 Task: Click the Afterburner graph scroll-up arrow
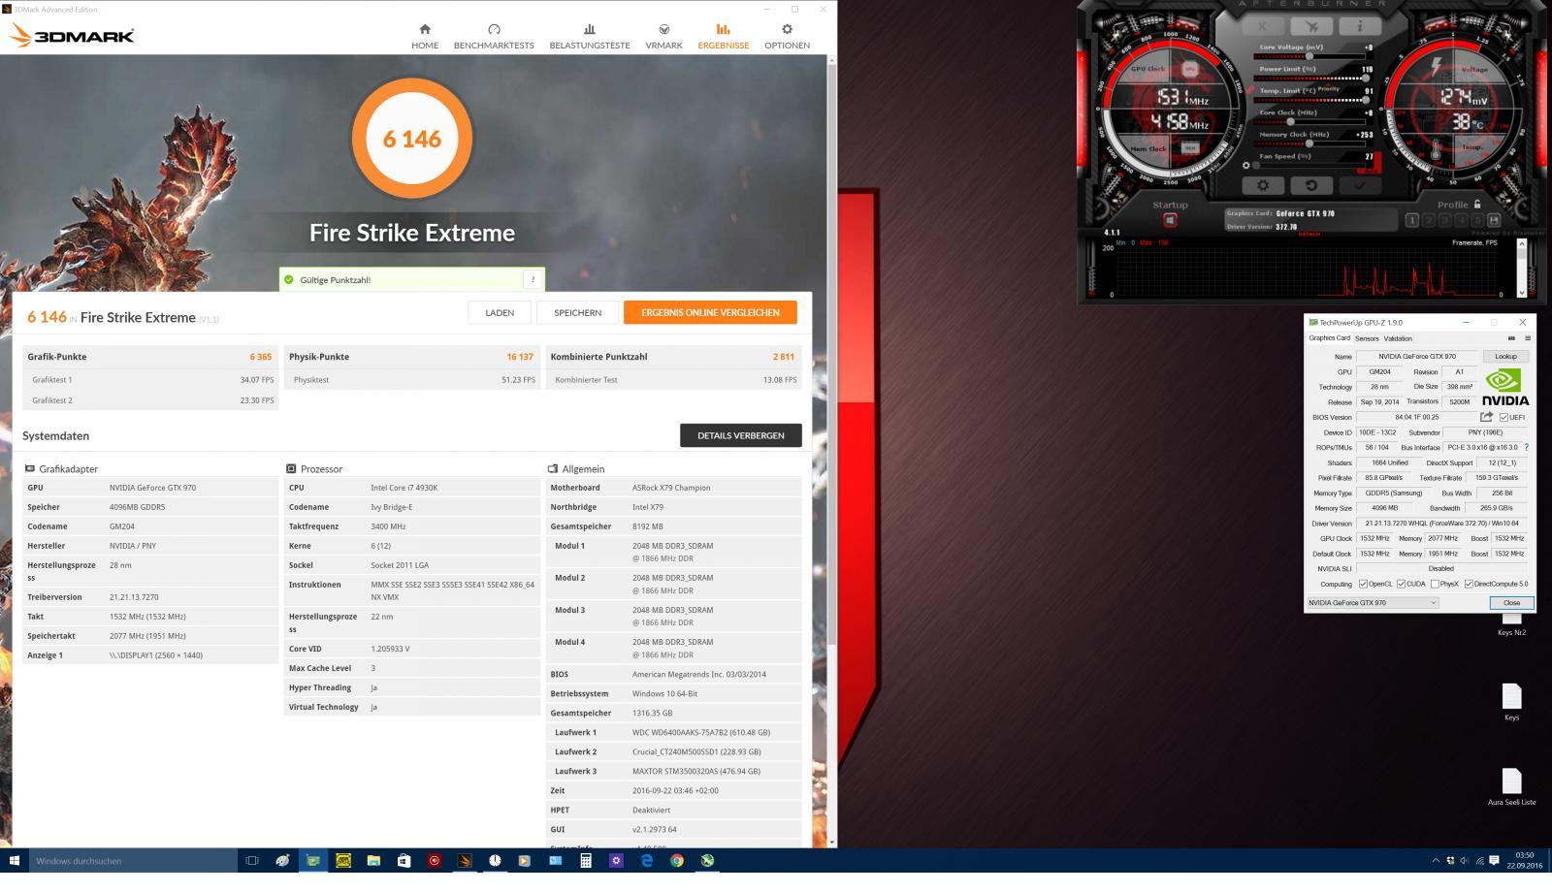click(x=1521, y=244)
